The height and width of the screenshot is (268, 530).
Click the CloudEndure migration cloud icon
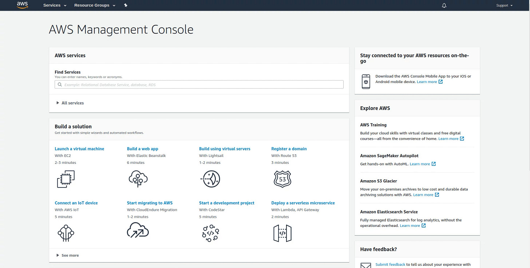[x=138, y=230]
